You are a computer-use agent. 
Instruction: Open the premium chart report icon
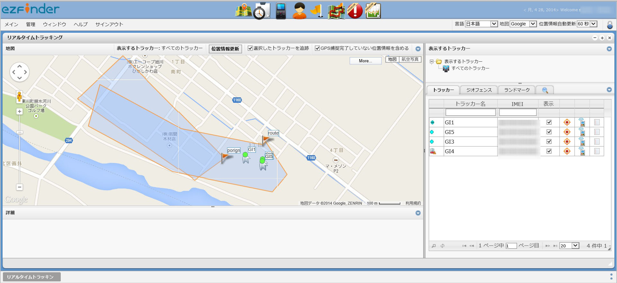tap(373, 11)
